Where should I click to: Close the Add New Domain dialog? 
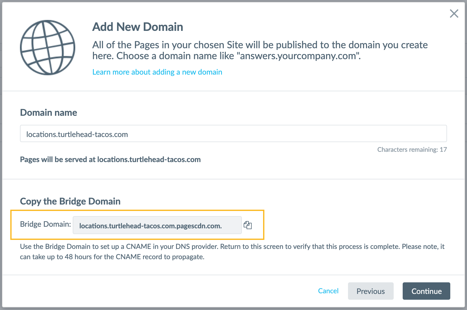coord(454,14)
